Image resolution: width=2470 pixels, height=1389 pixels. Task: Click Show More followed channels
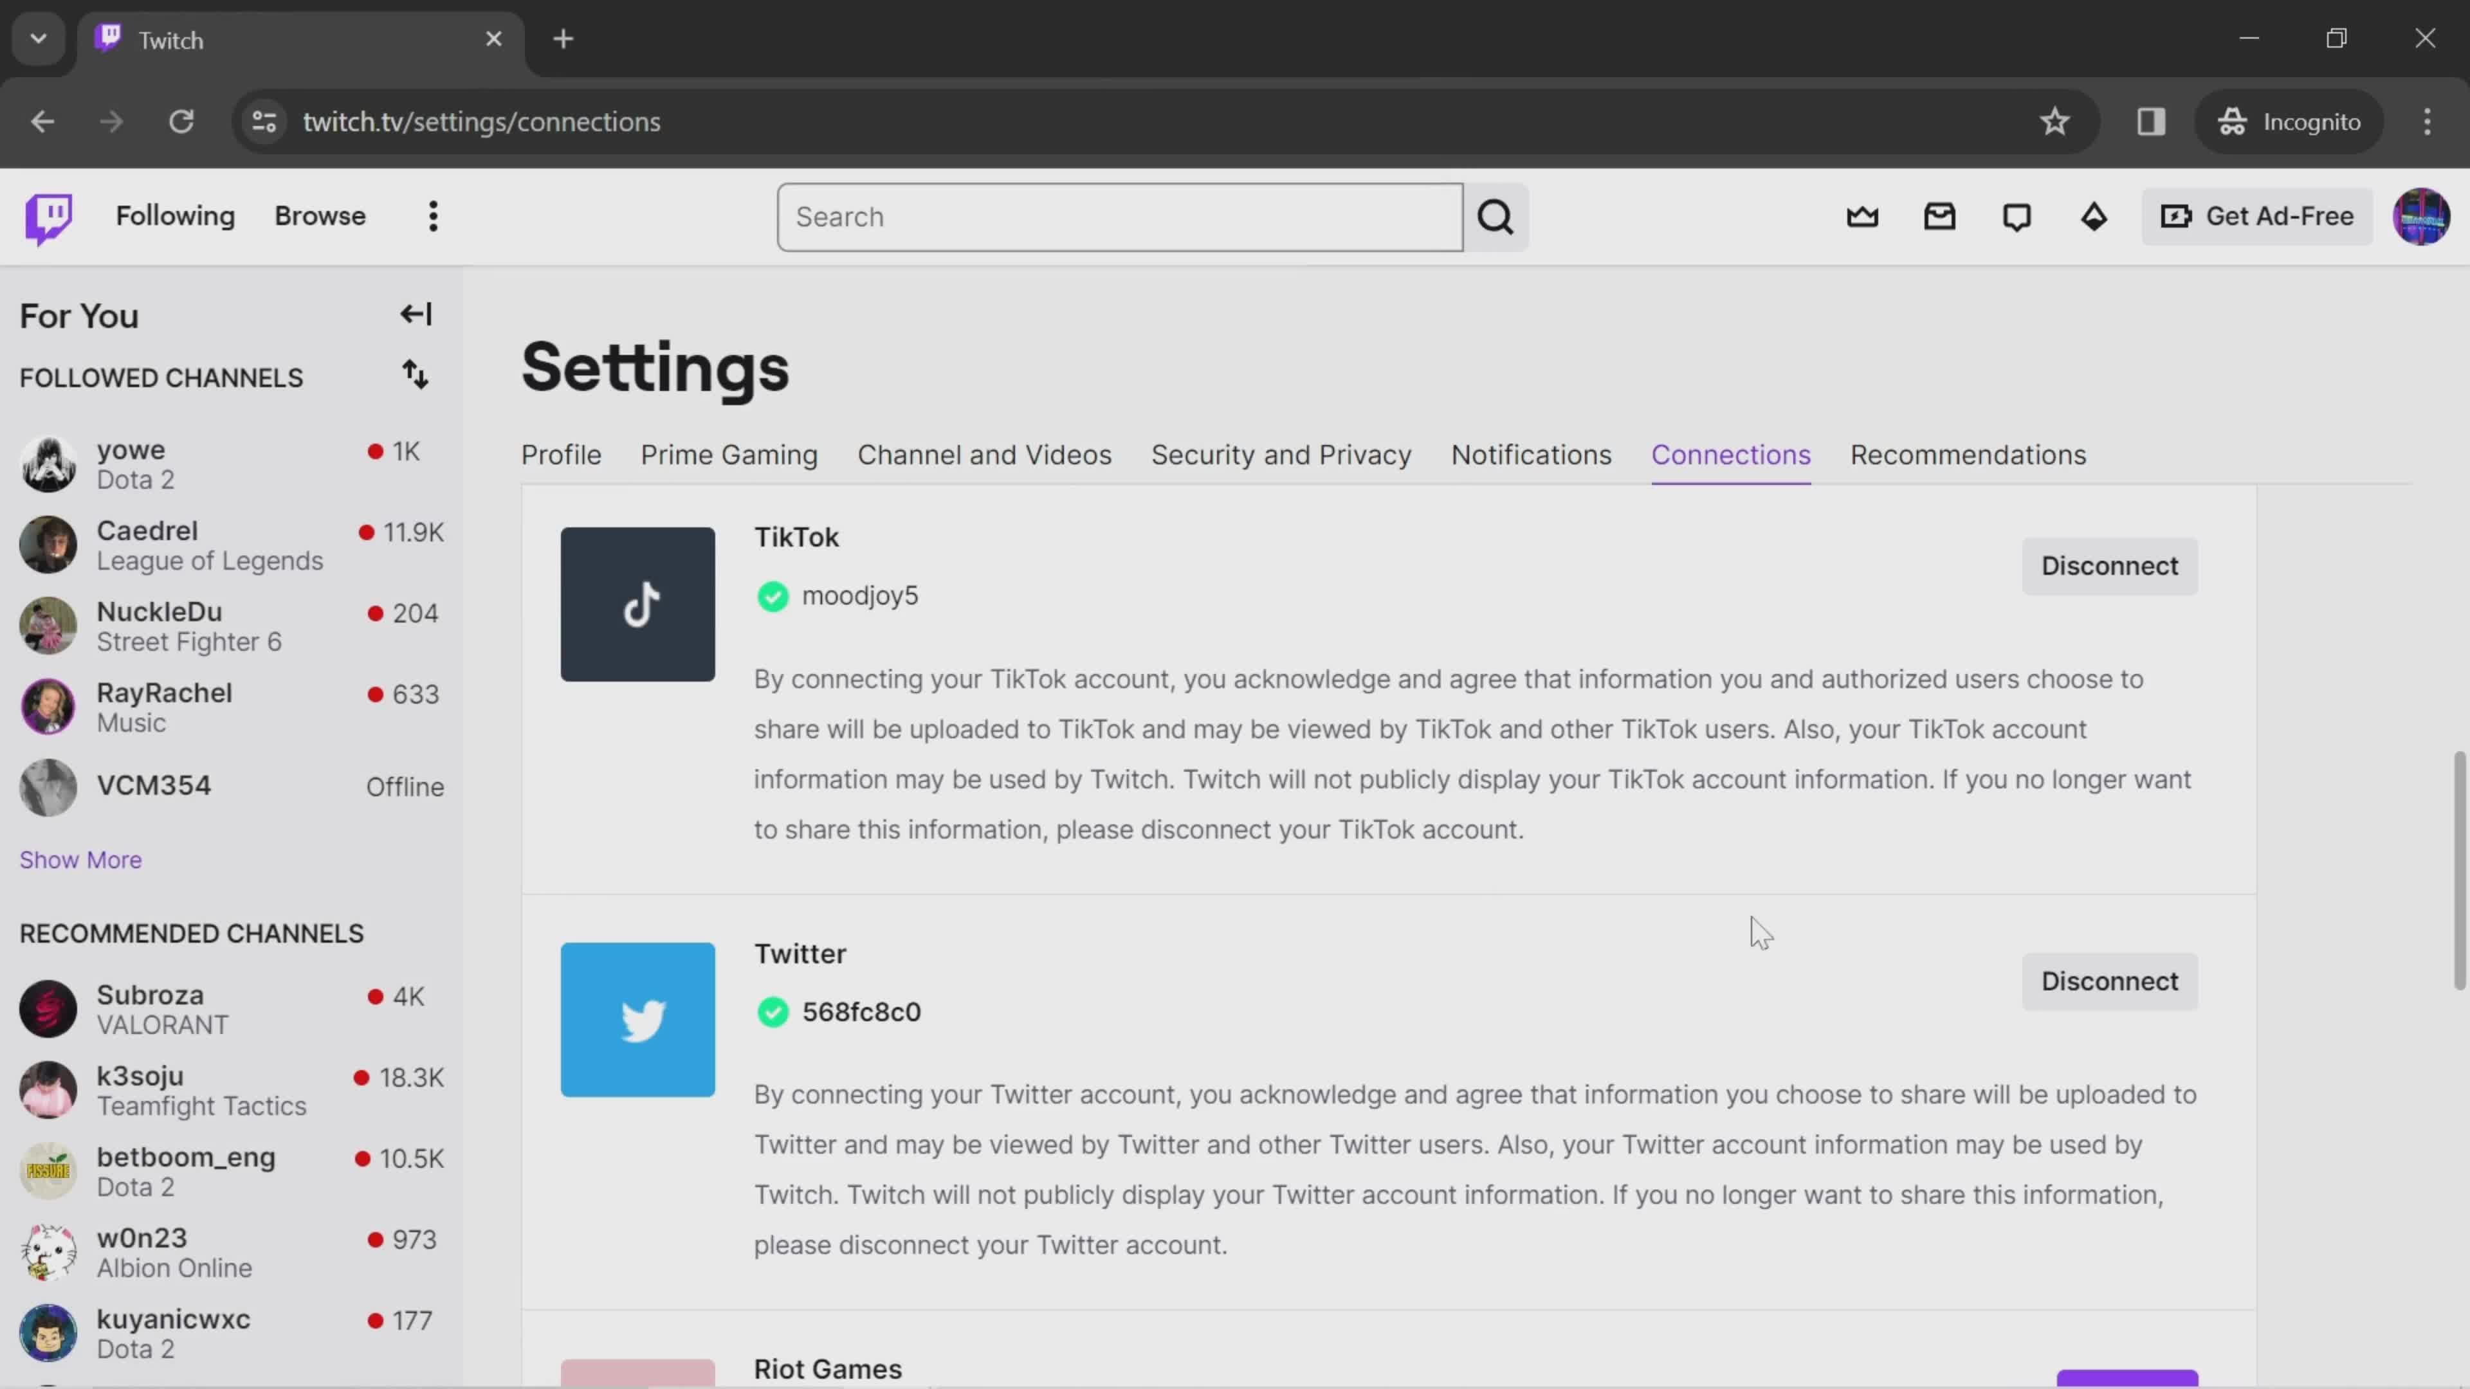click(80, 861)
